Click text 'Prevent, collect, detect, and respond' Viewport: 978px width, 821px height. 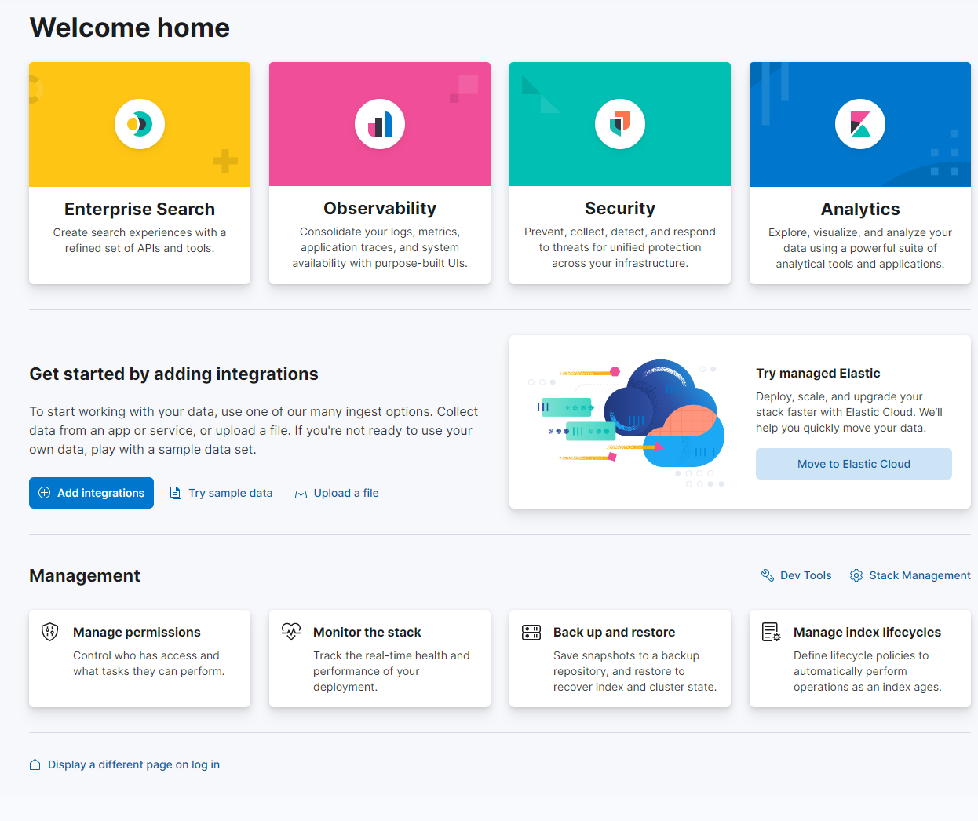click(x=620, y=232)
